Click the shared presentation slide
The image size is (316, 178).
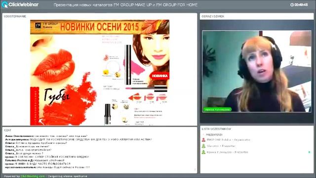tap(100, 73)
